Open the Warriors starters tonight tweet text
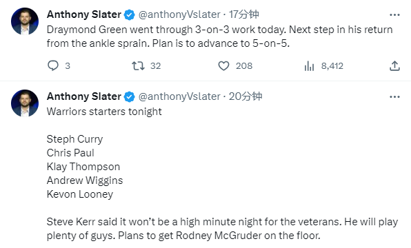Image resolution: width=411 pixels, height=248 pixels. (104, 112)
